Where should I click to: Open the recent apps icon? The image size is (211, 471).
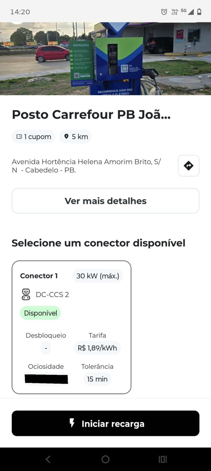point(163,459)
